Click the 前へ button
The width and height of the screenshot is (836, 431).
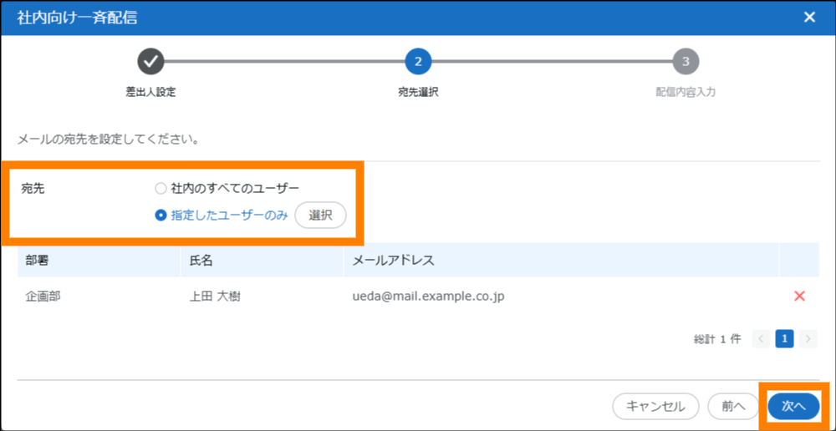coord(733,406)
